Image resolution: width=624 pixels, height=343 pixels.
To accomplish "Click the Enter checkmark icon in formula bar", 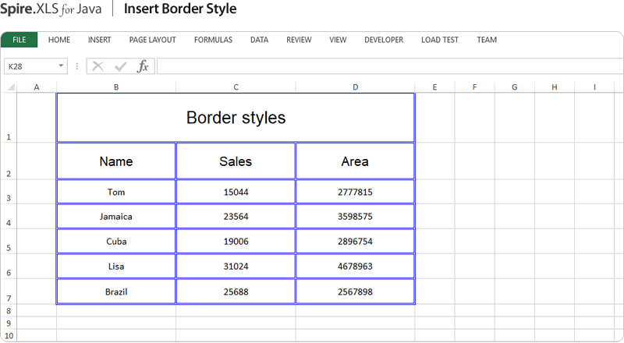I will tap(120, 66).
